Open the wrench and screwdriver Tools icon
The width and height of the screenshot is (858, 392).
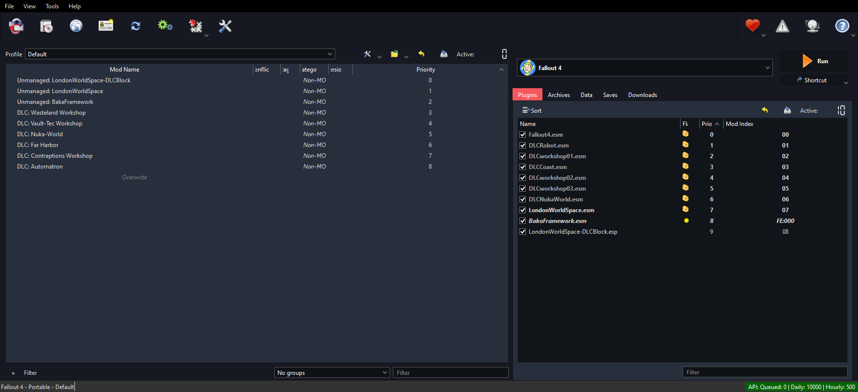tap(225, 26)
